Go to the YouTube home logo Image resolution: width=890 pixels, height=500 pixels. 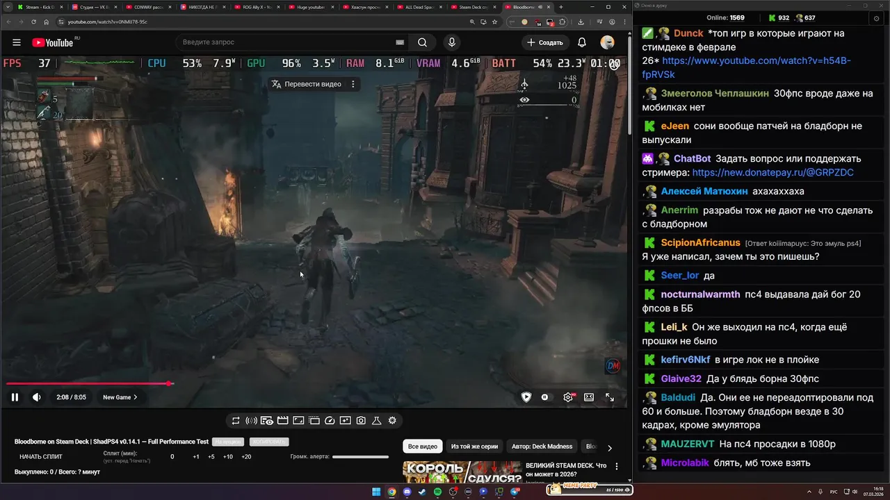coord(53,42)
